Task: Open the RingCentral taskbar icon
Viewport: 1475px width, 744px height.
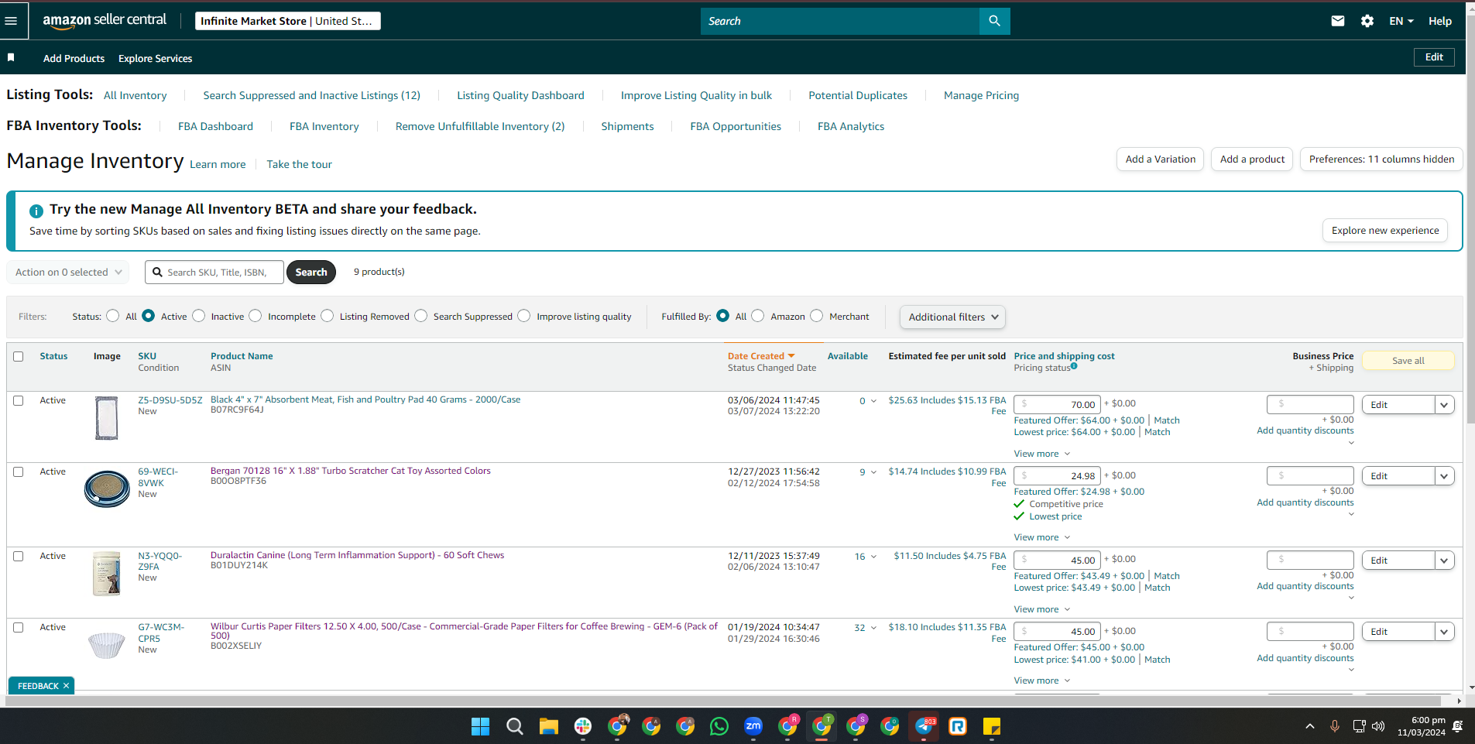Action: coord(958,726)
